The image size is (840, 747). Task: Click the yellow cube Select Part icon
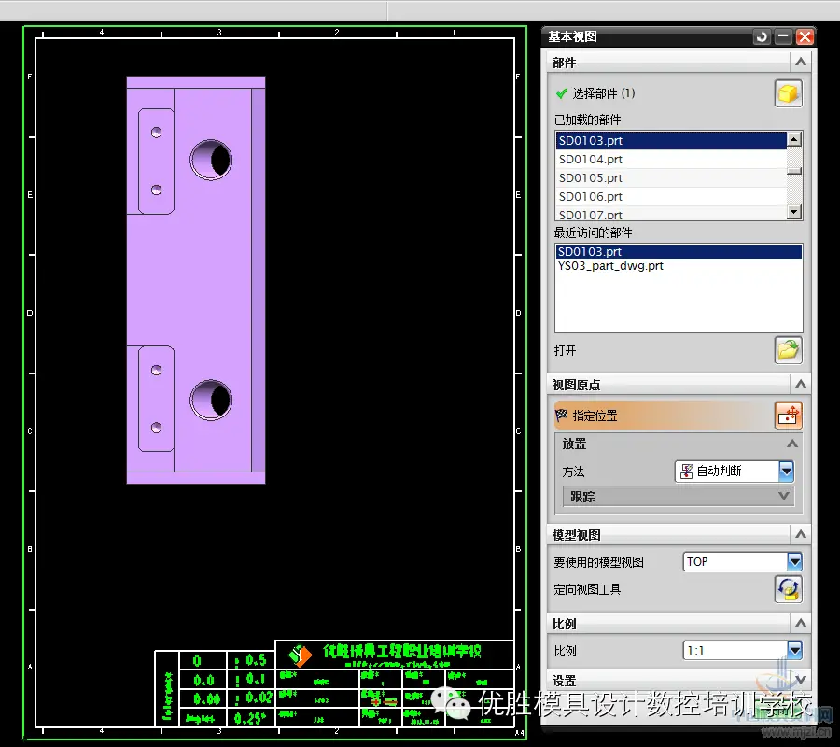788,93
